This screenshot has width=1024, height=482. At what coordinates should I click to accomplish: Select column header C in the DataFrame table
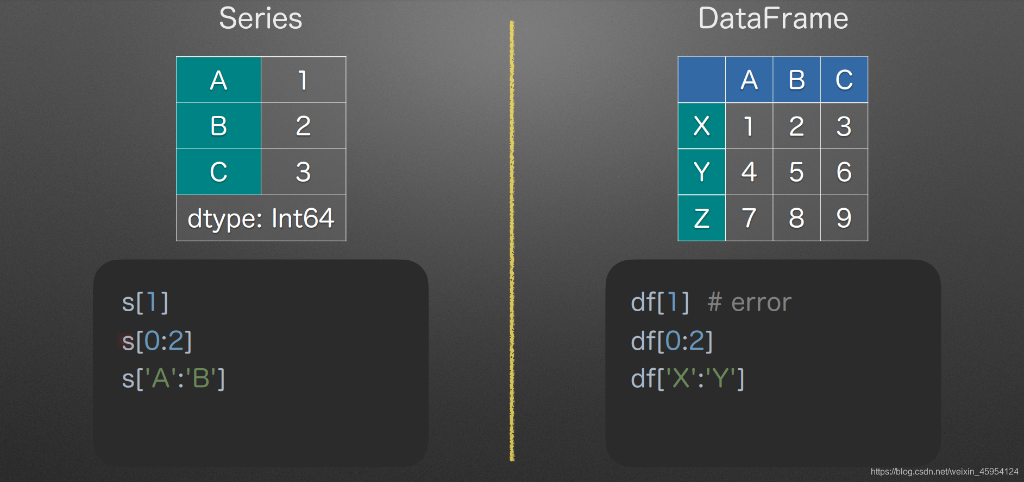click(x=844, y=80)
